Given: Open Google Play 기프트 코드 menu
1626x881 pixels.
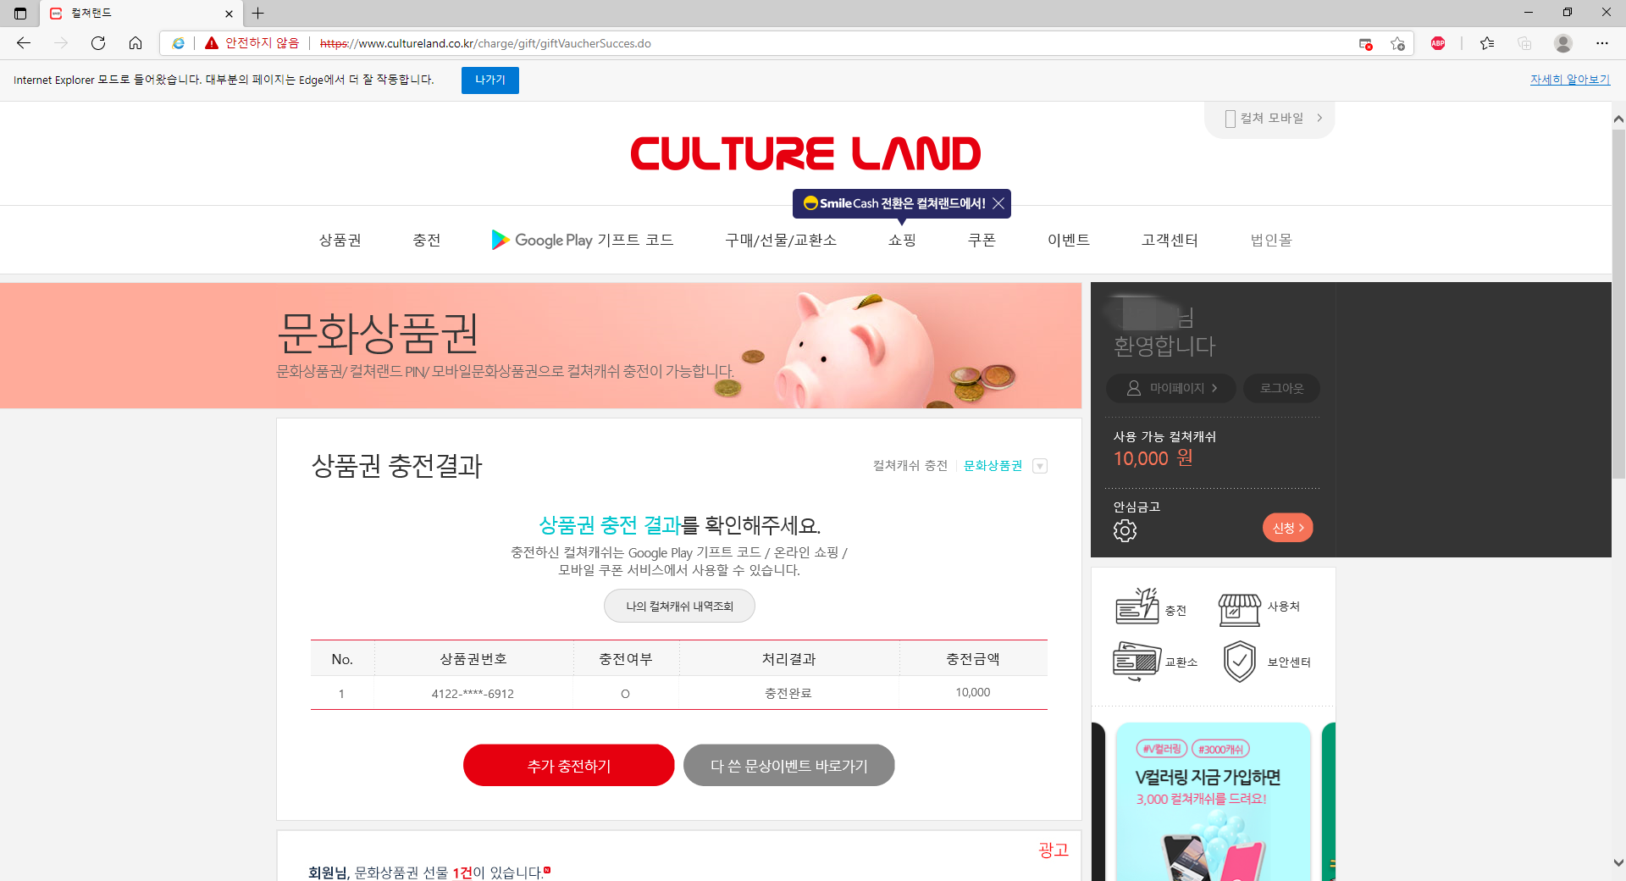Looking at the screenshot, I should (583, 241).
